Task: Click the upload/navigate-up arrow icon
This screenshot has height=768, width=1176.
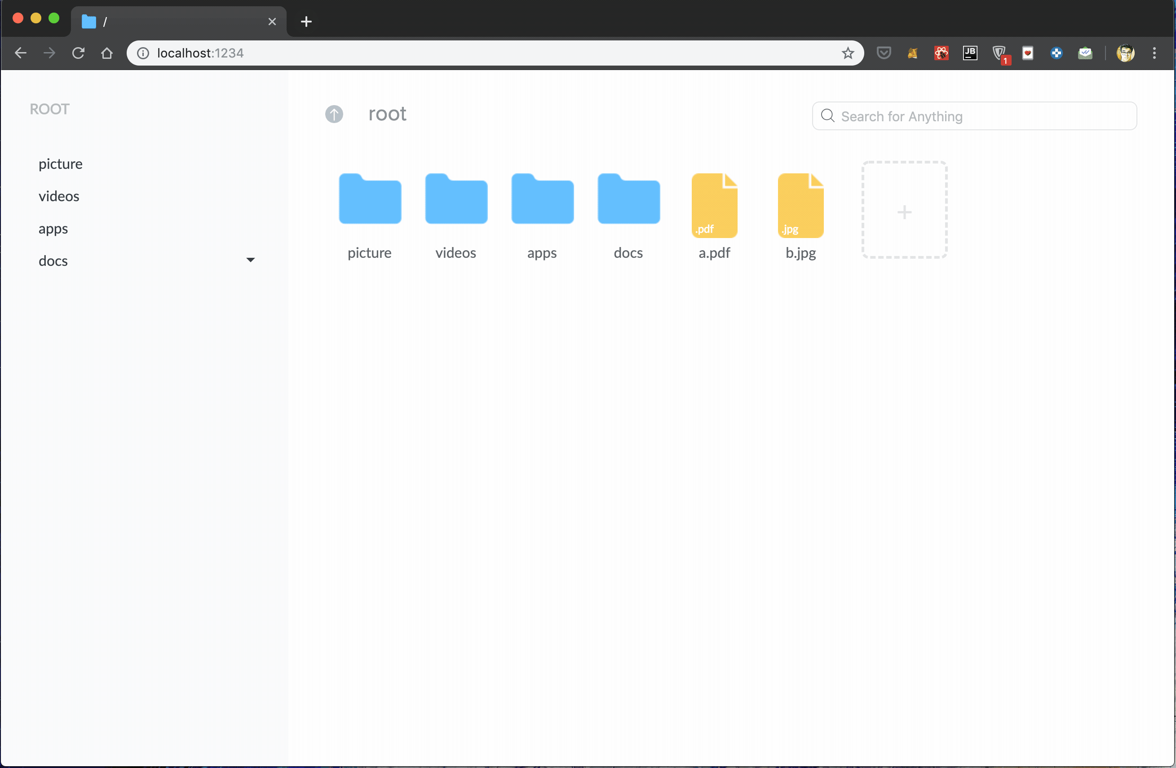Action: coord(333,113)
